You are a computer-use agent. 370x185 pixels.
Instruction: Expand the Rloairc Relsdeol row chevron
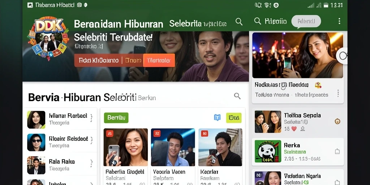[91, 141]
